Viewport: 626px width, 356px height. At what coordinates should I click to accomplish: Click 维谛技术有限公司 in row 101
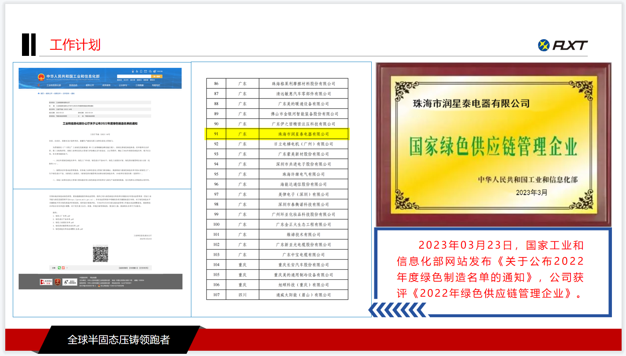303,235
